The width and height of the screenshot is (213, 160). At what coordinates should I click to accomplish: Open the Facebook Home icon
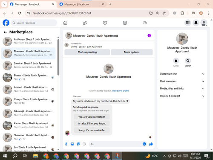(x=65, y=23)
